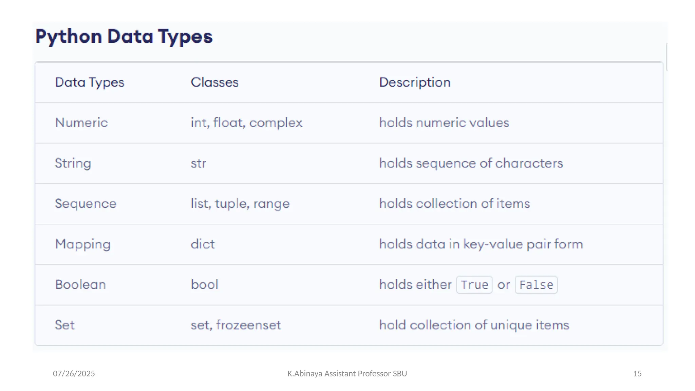Click the 'K.Abinaya Assistant Professor SBU' footer text
Image resolution: width=695 pixels, height=391 pixels.
347,374
